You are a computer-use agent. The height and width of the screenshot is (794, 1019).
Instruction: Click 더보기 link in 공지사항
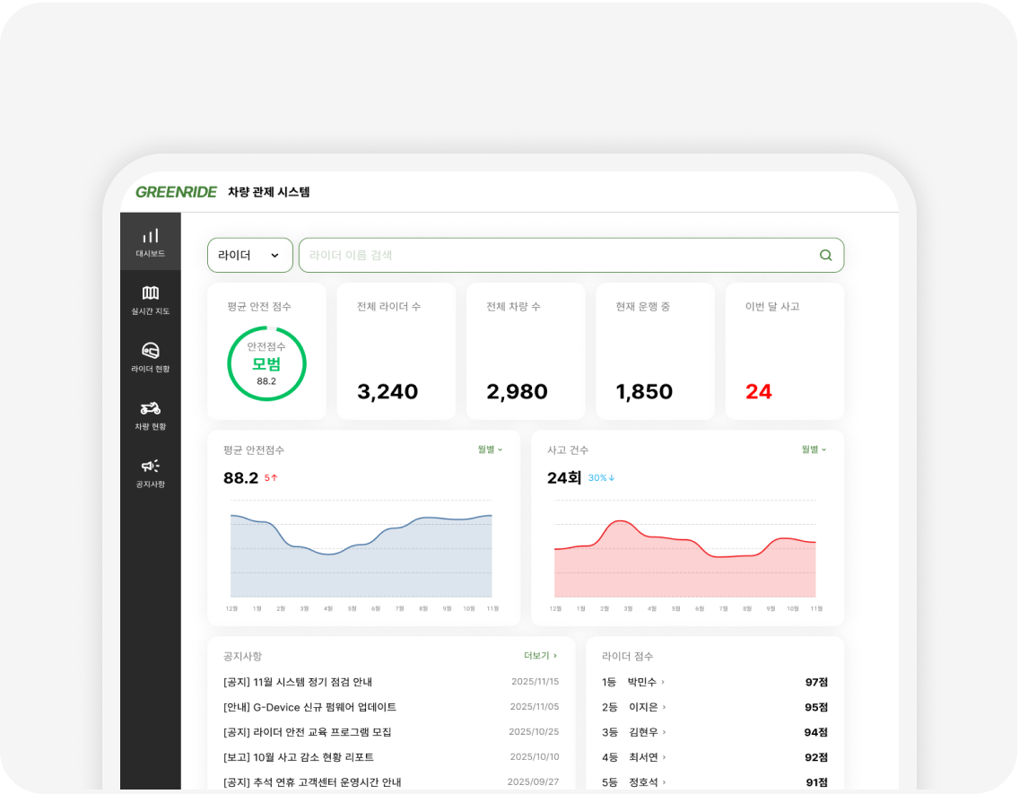pos(540,656)
